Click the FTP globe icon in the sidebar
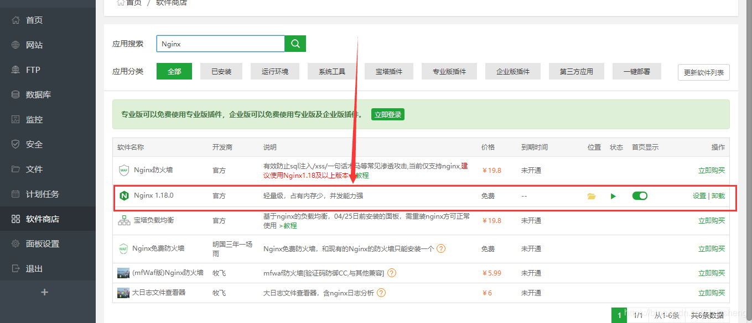This screenshot has width=752, height=323. 15,70
